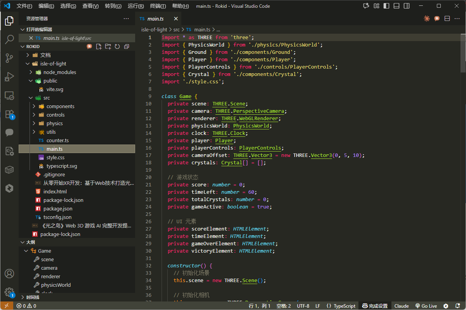The image size is (466, 310).
Task: Open the Source Control view
Action: [9, 58]
